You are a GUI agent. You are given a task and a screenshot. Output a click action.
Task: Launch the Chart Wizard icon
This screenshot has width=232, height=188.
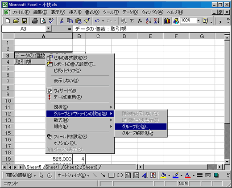167,21
